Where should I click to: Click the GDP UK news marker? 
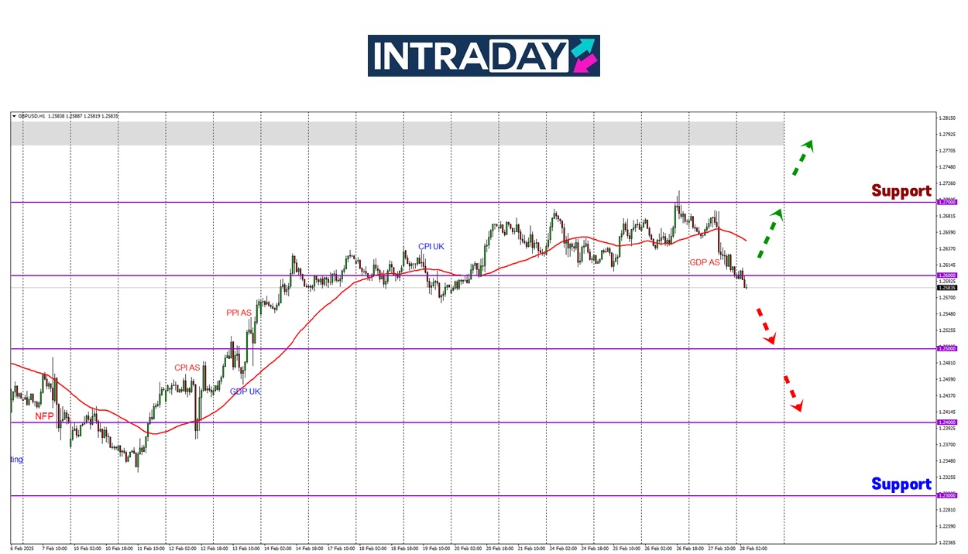245,392
